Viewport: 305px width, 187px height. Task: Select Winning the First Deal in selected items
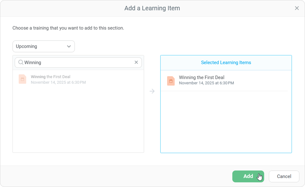click(201, 77)
